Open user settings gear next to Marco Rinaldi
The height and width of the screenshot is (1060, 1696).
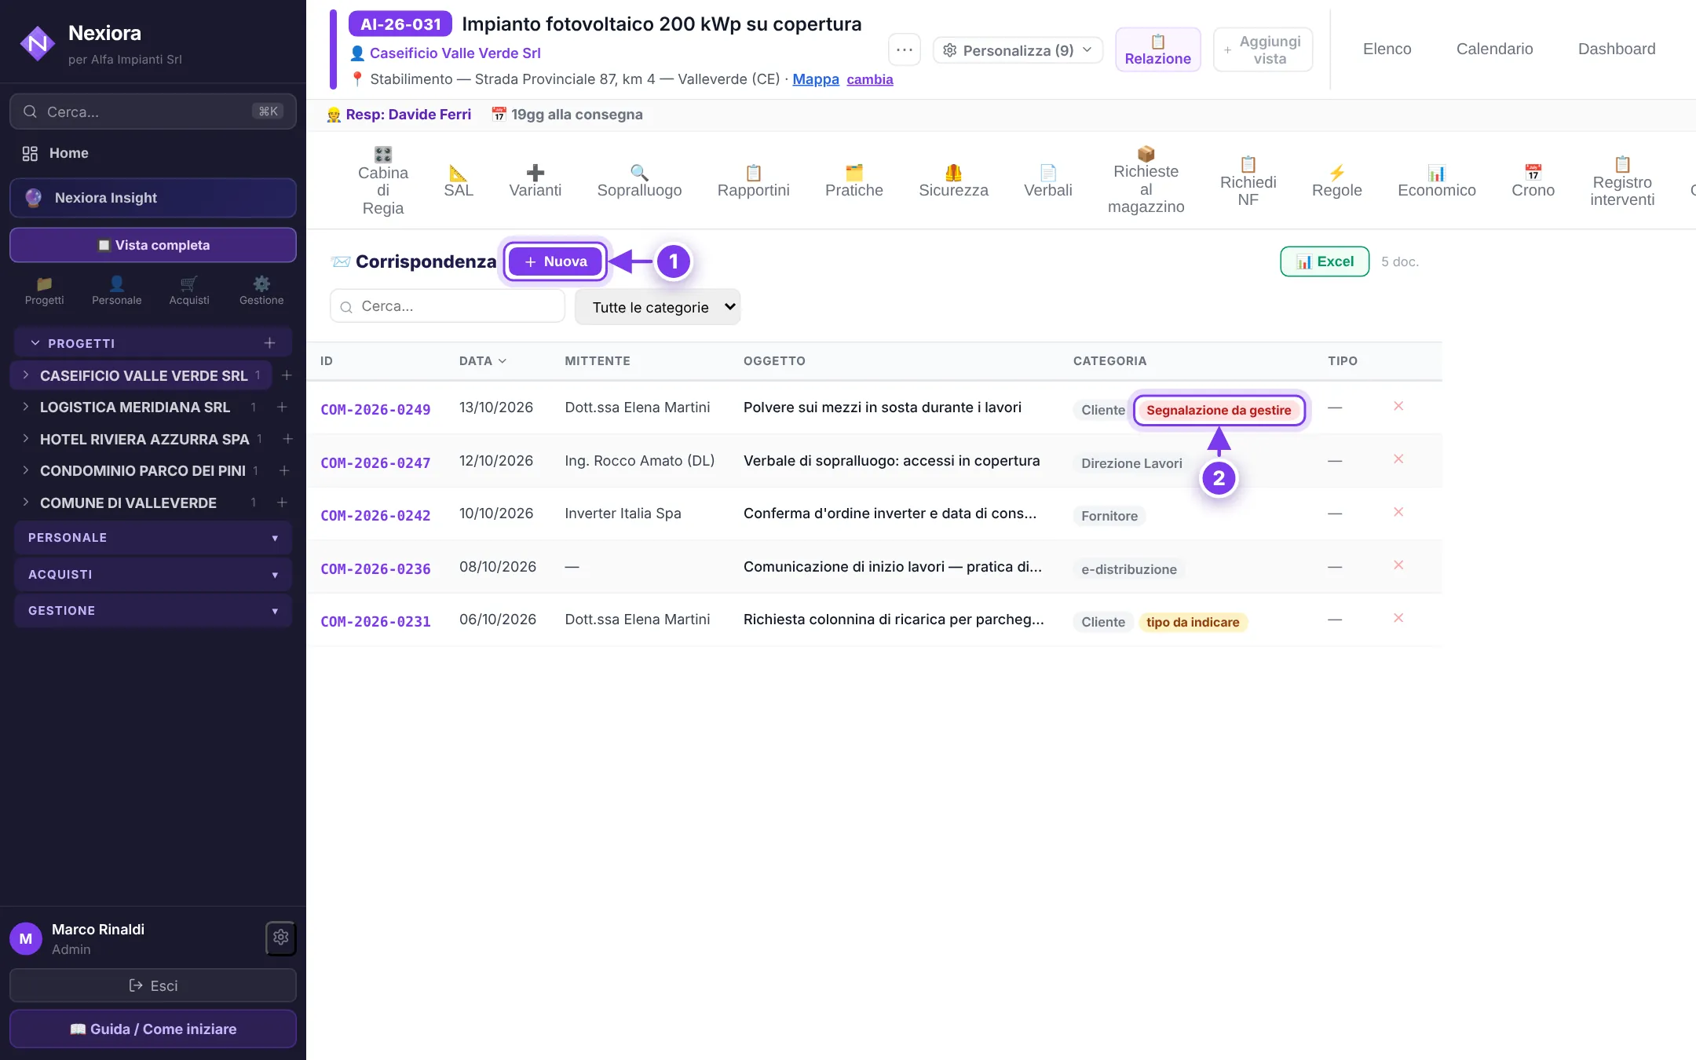click(x=280, y=938)
